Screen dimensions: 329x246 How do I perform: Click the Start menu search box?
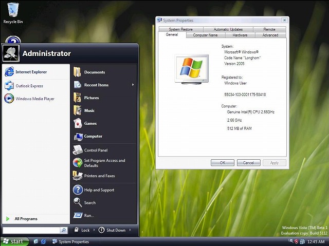(x=31, y=231)
